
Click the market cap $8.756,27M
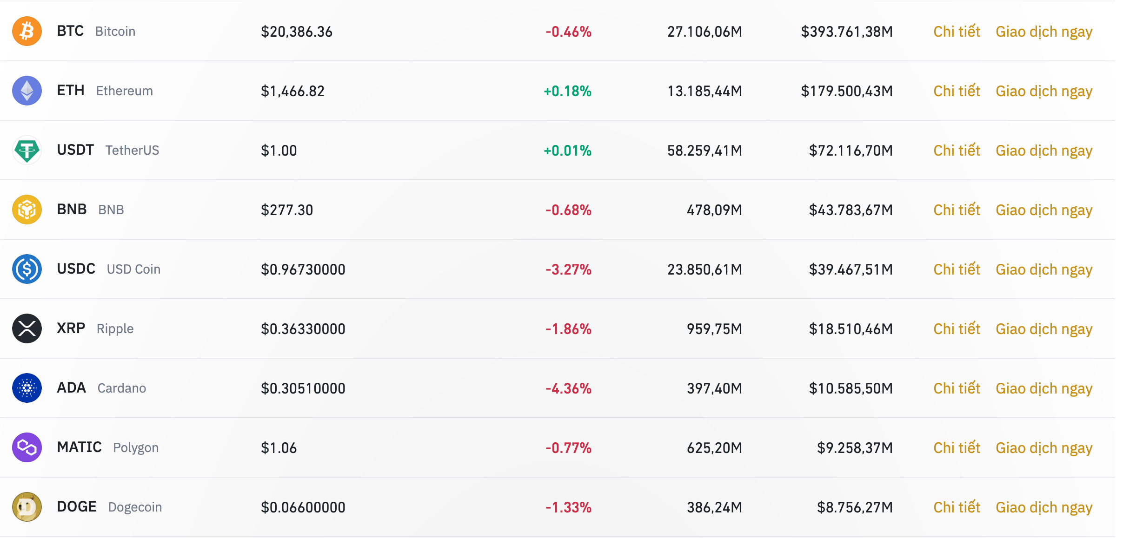(x=855, y=507)
